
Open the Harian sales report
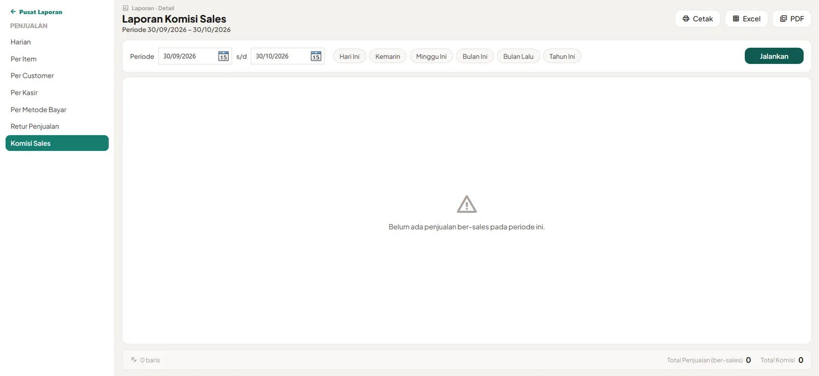(57, 42)
